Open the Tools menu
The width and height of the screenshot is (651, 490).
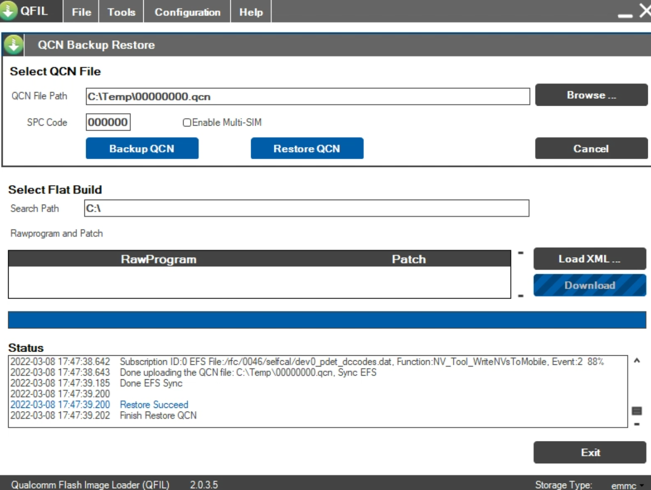tap(121, 12)
